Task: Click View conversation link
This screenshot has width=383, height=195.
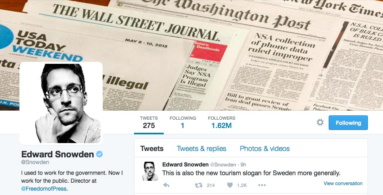Action: click(x=343, y=184)
